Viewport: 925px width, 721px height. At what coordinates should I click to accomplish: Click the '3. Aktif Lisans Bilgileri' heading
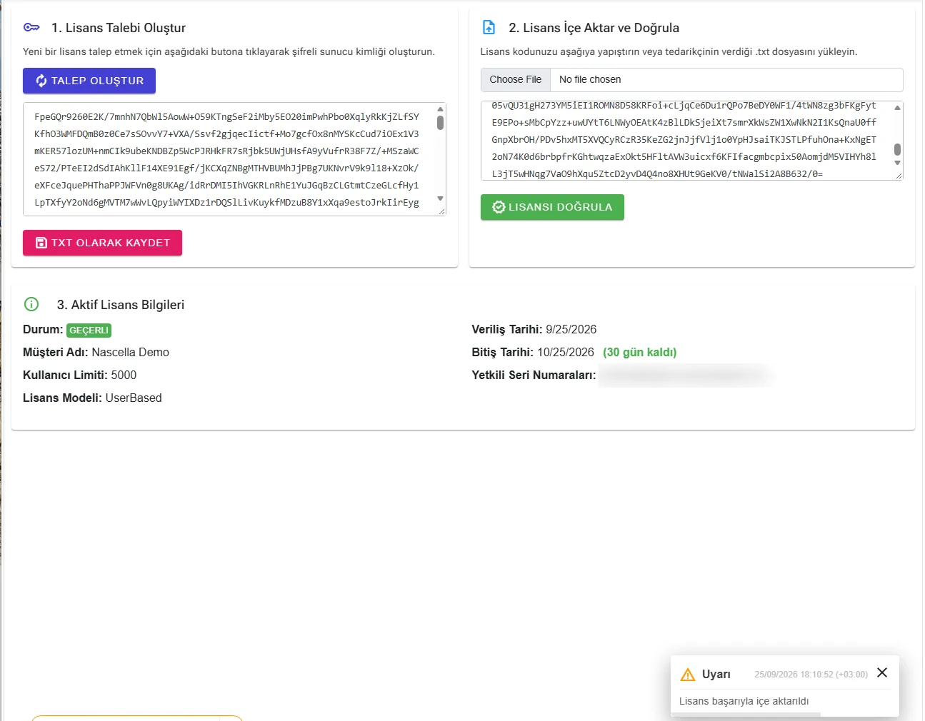click(x=121, y=305)
